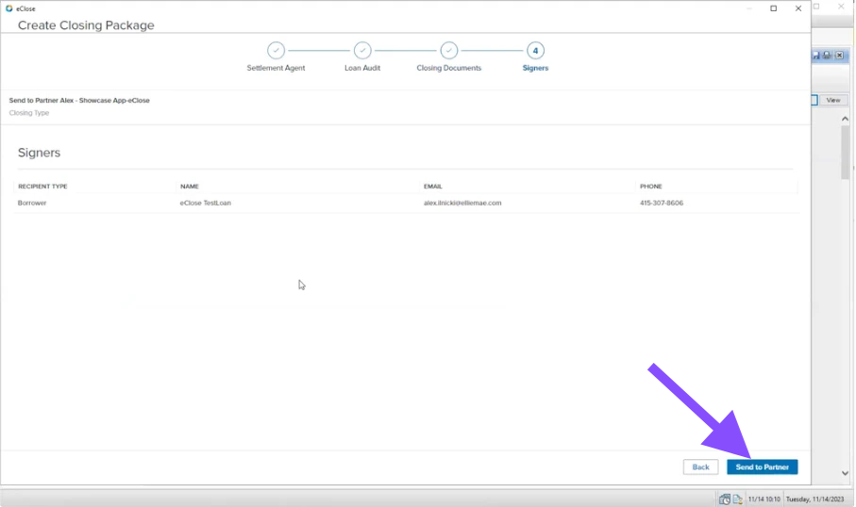This screenshot has height=507, width=856.
Task: Open the Loan Audit step circle
Action: (362, 50)
